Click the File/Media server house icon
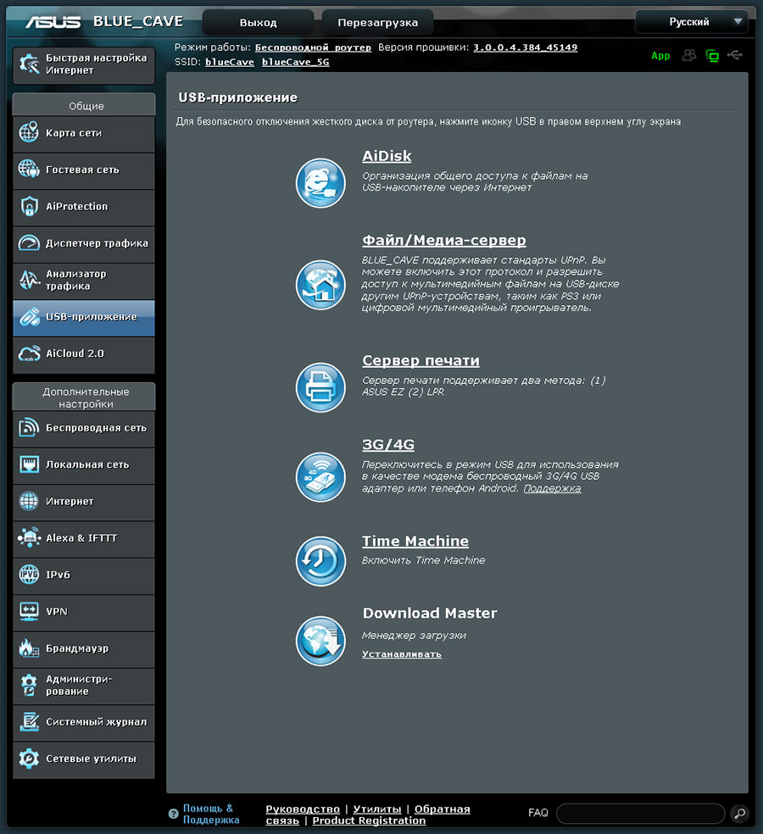 click(x=320, y=285)
